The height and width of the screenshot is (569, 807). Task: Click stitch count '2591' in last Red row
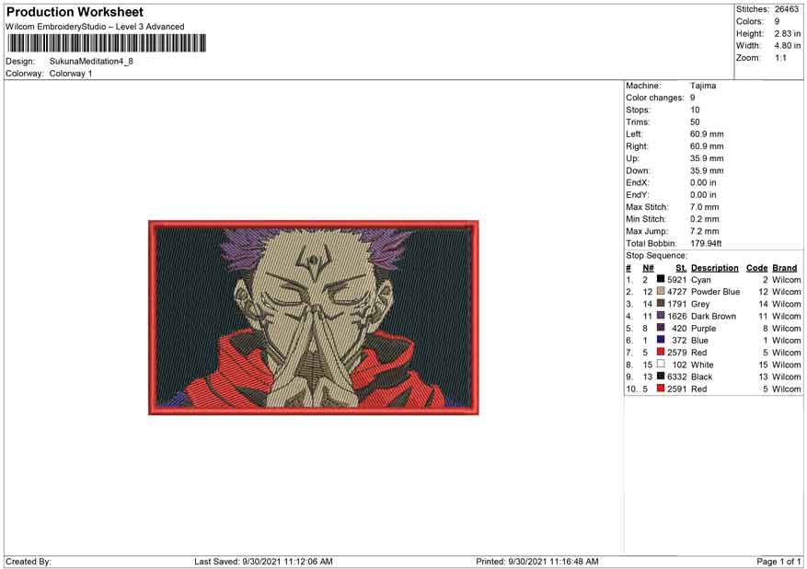tap(676, 389)
